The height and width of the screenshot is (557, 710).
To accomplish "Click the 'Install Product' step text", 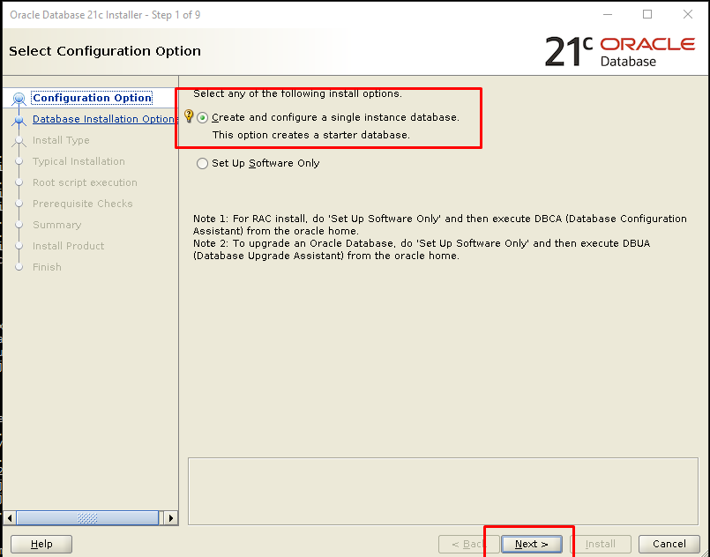I will [x=69, y=246].
